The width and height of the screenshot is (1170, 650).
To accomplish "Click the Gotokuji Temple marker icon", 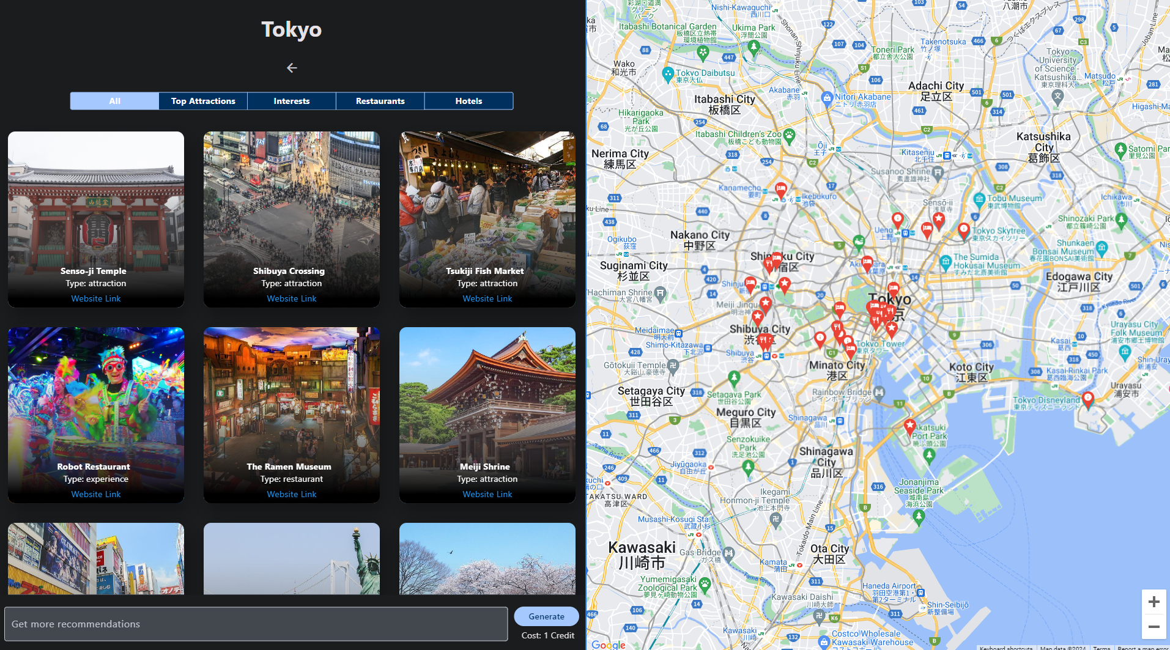I will 673,366.
